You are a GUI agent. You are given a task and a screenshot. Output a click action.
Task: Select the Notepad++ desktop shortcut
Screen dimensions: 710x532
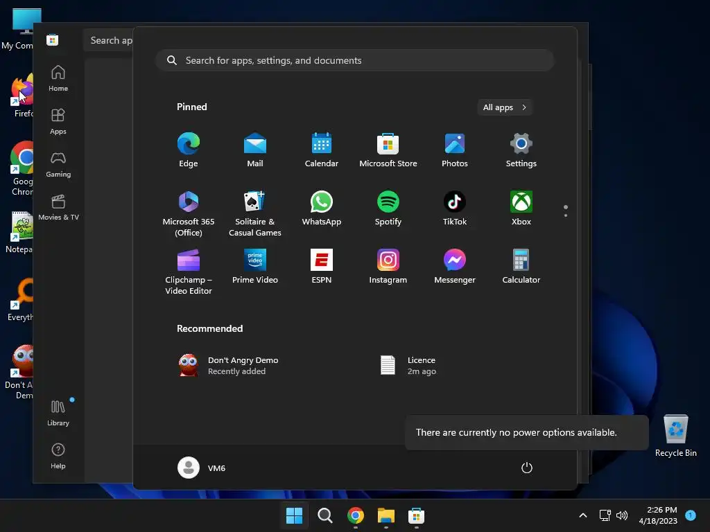(x=19, y=232)
